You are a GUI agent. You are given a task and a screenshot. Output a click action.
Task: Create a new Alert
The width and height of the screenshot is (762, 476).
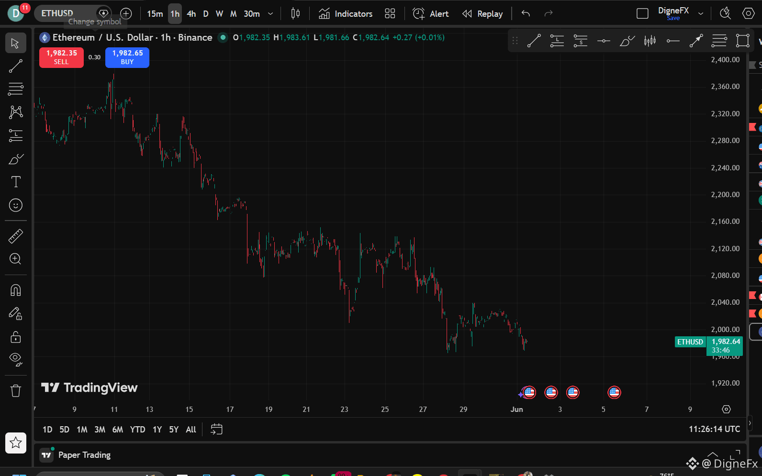tap(431, 14)
